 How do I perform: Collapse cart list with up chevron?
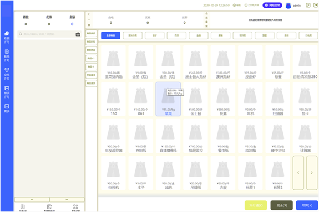pos(32,199)
